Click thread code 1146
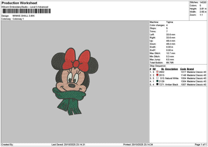The image size is (208, 147). [x=183, y=75]
